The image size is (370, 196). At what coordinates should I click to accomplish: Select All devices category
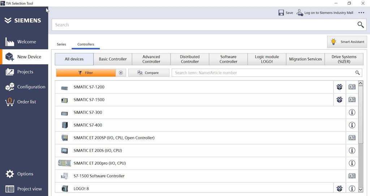[x=74, y=59]
